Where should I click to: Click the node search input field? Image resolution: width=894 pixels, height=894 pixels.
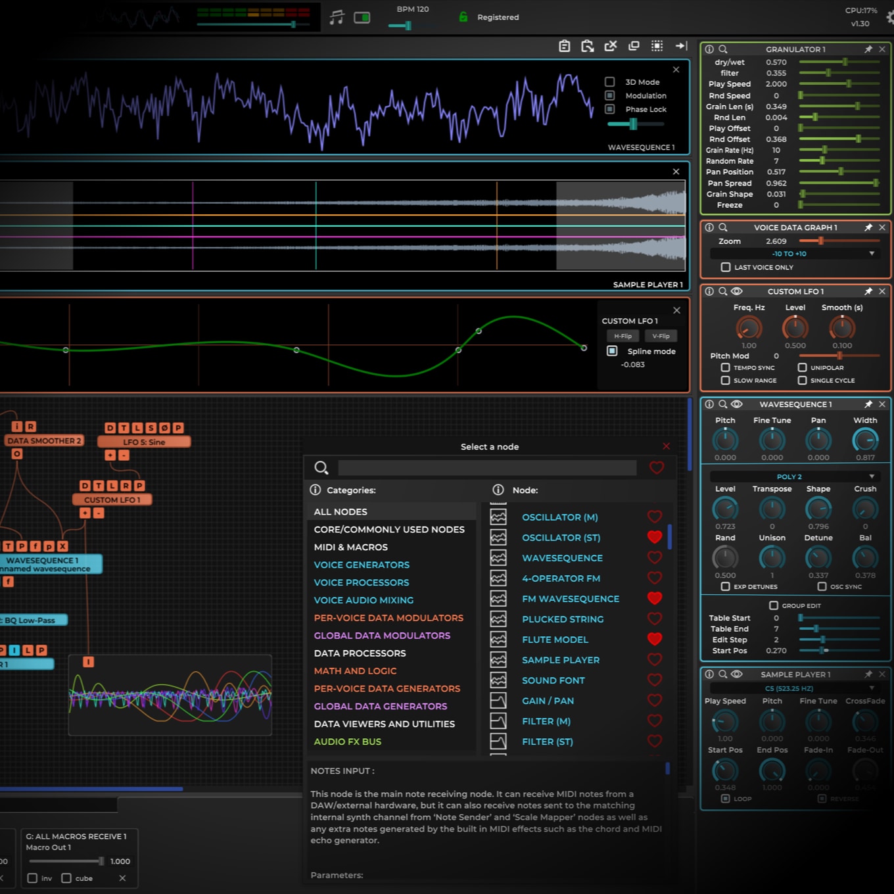[487, 467]
